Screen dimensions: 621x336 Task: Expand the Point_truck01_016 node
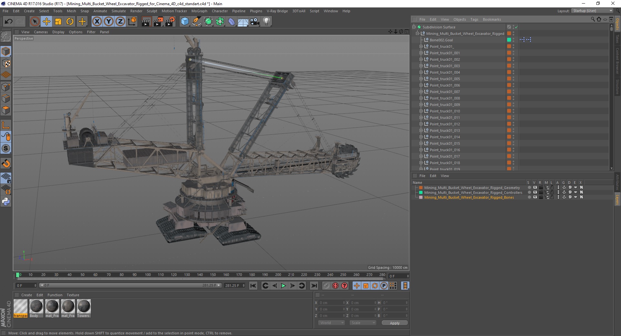click(x=421, y=150)
